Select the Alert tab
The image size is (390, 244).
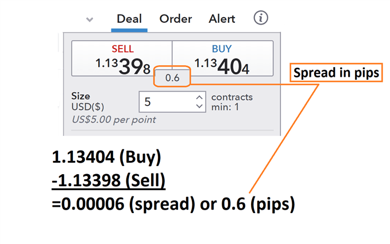222,19
